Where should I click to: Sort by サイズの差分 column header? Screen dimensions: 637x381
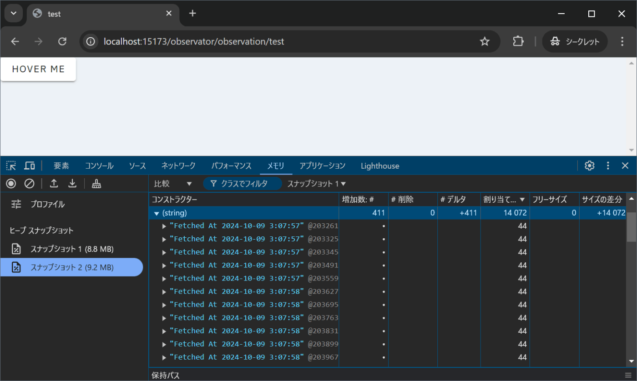[602, 200]
